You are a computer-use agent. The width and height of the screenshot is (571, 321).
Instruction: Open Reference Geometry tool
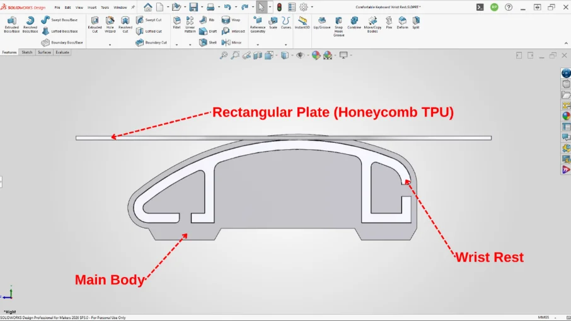[258, 25]
